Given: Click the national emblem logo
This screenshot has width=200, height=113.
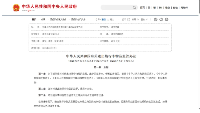Looking at the screenshot, I should pos(16,8).
